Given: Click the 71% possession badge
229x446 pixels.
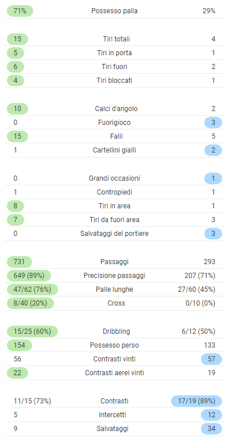Looking at the screenshot, I should click(x=20, y=11).
